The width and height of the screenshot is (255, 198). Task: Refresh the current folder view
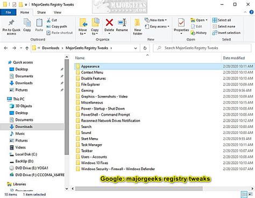145,48
